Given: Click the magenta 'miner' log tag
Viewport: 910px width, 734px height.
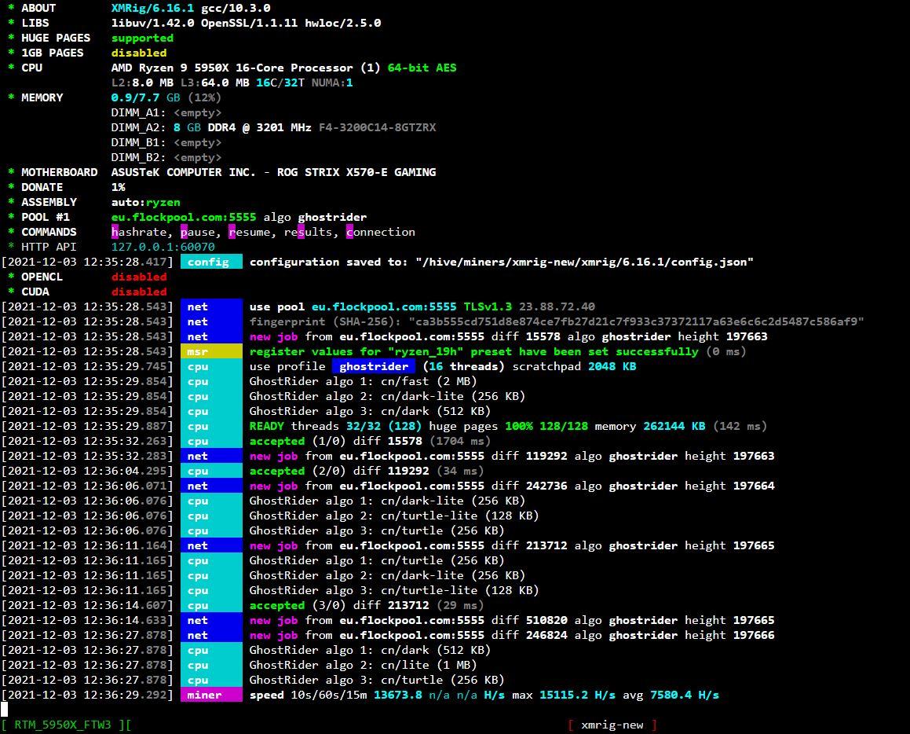Looking at the screenshot, I should pyautogui.click(x=211, y=695).
